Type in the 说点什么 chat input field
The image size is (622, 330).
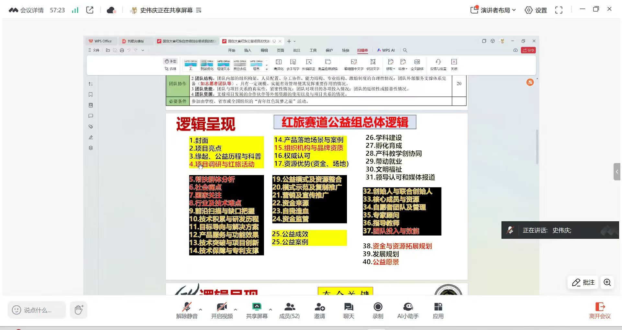pos(37,310)
